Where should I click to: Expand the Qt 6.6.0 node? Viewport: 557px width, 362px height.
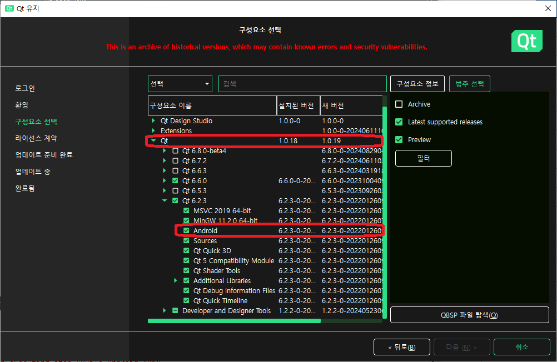(x=165, y=180)
